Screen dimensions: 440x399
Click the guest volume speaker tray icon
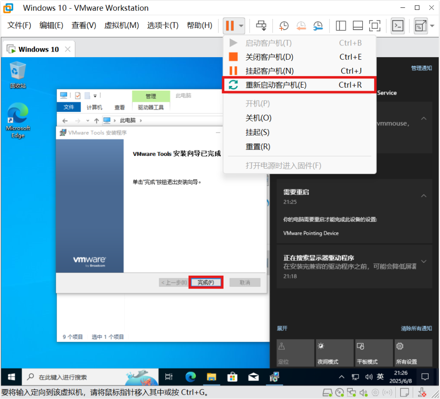368,377
